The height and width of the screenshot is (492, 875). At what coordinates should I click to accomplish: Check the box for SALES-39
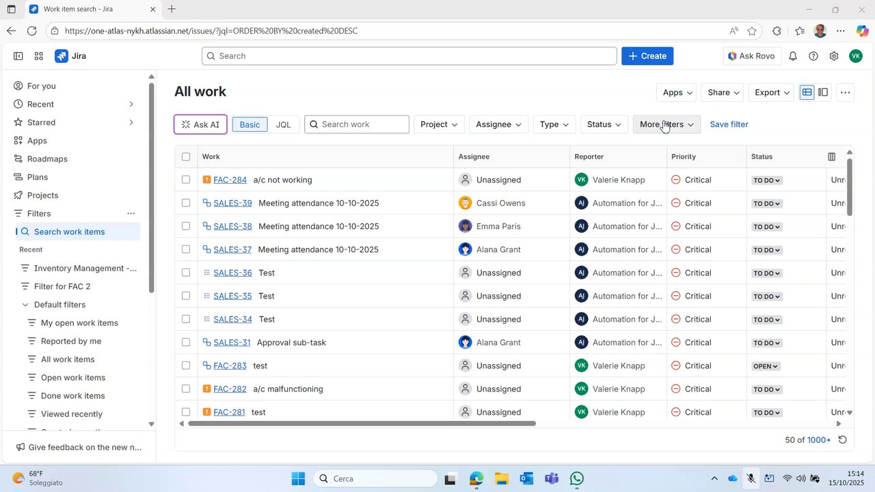pos(186,203)
